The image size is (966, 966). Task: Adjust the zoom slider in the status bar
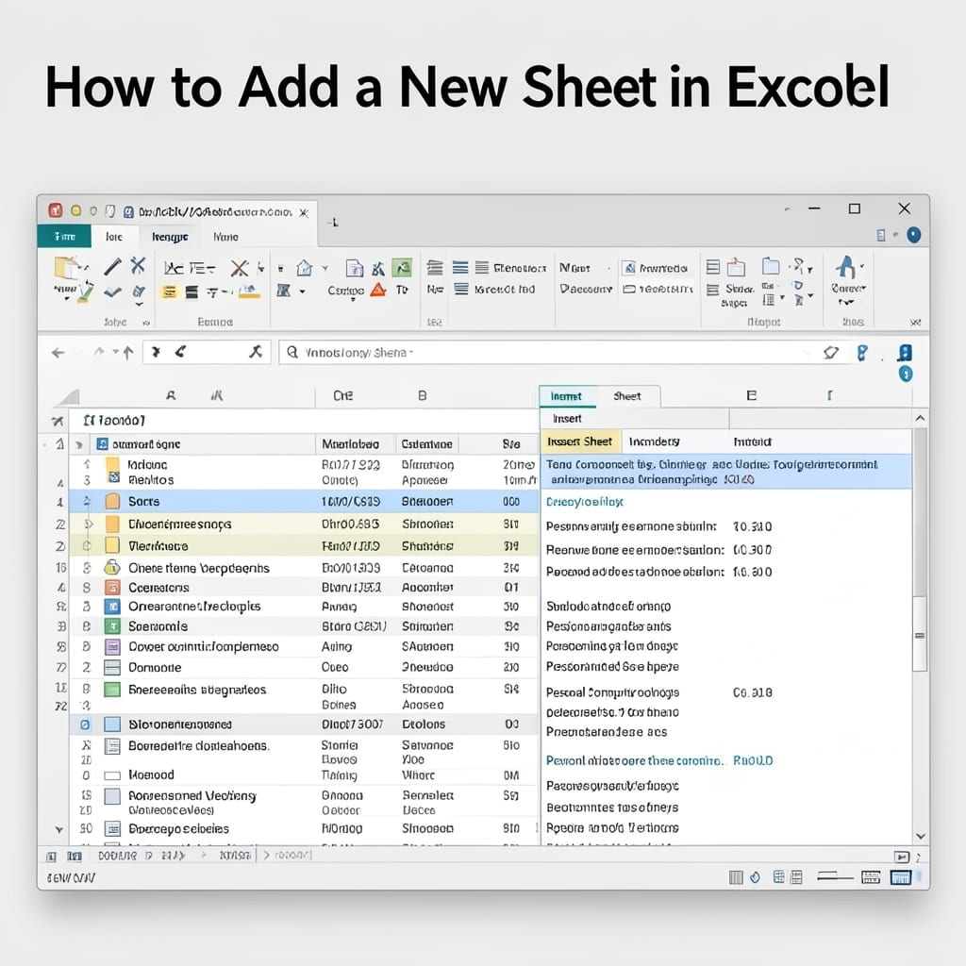tap(835, 876)
